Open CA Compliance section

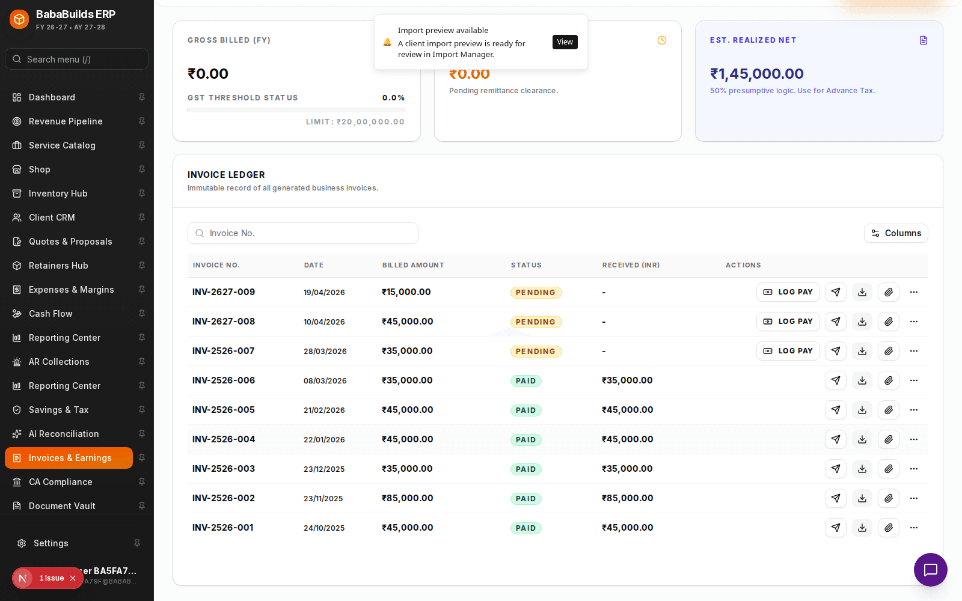[x=69, y=482]
